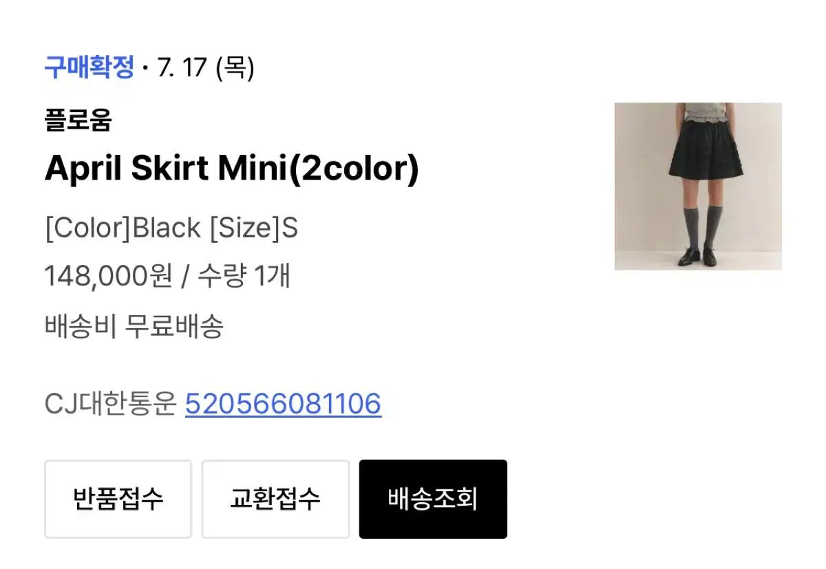Click the 배송조회 delivery tracking button
This screenshot has height=569, width=826.
pyautogui.click(x=433, y=499)
